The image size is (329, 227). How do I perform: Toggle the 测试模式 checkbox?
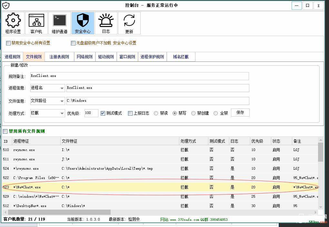click(x=103, y=113)
